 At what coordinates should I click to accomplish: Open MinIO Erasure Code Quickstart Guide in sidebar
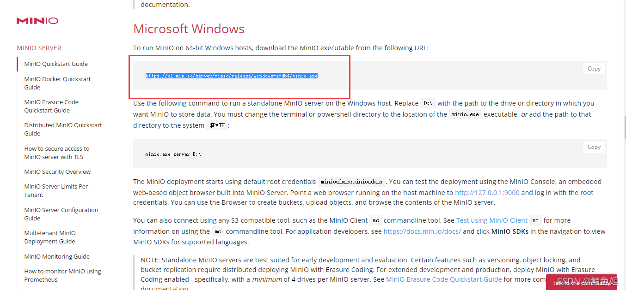pos(51,106)
